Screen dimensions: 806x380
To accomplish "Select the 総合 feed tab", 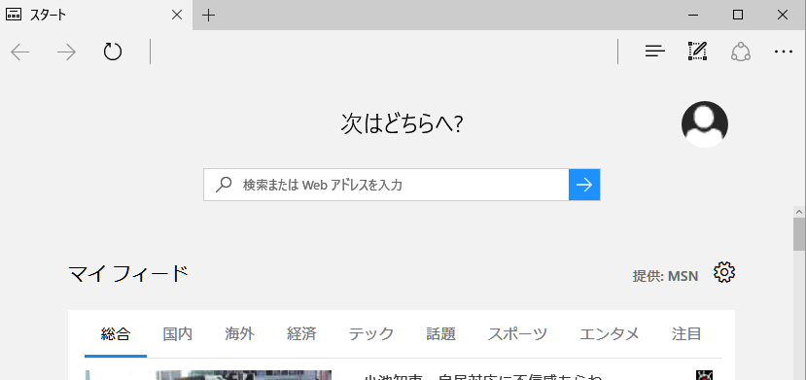I will 116,334.
